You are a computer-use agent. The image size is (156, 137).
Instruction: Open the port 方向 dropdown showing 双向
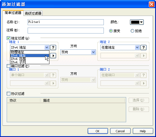coord(78,80)
